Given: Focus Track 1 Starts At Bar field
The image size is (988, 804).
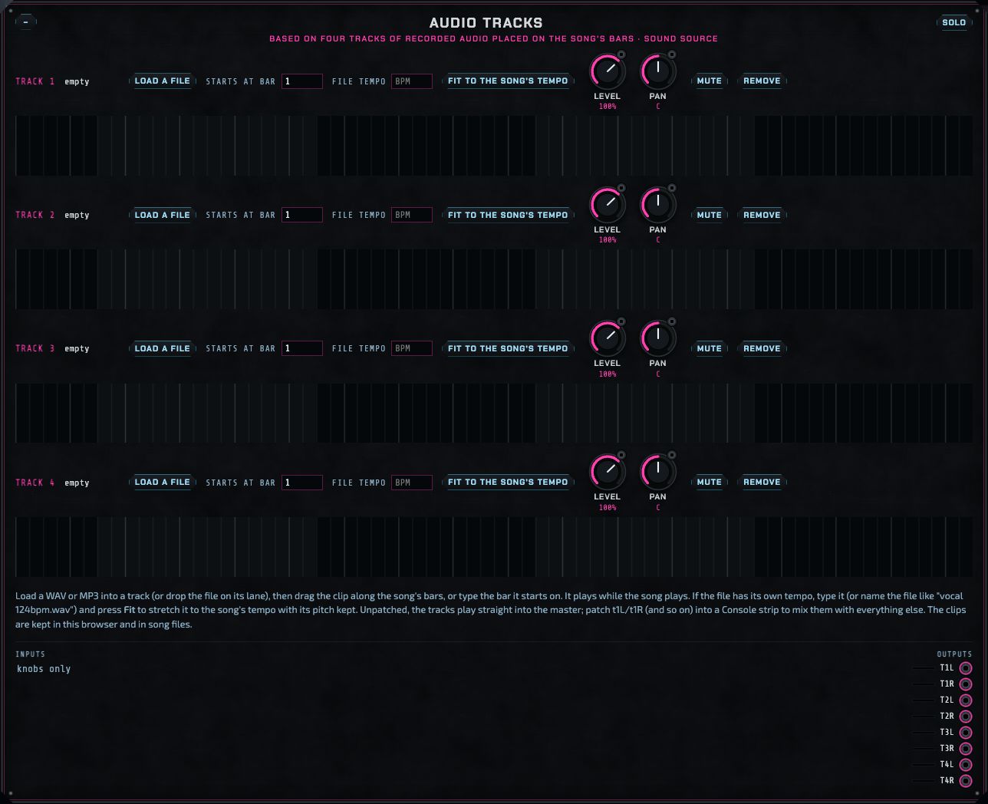Looking at the screenshot, I should (x=301, y=81).
